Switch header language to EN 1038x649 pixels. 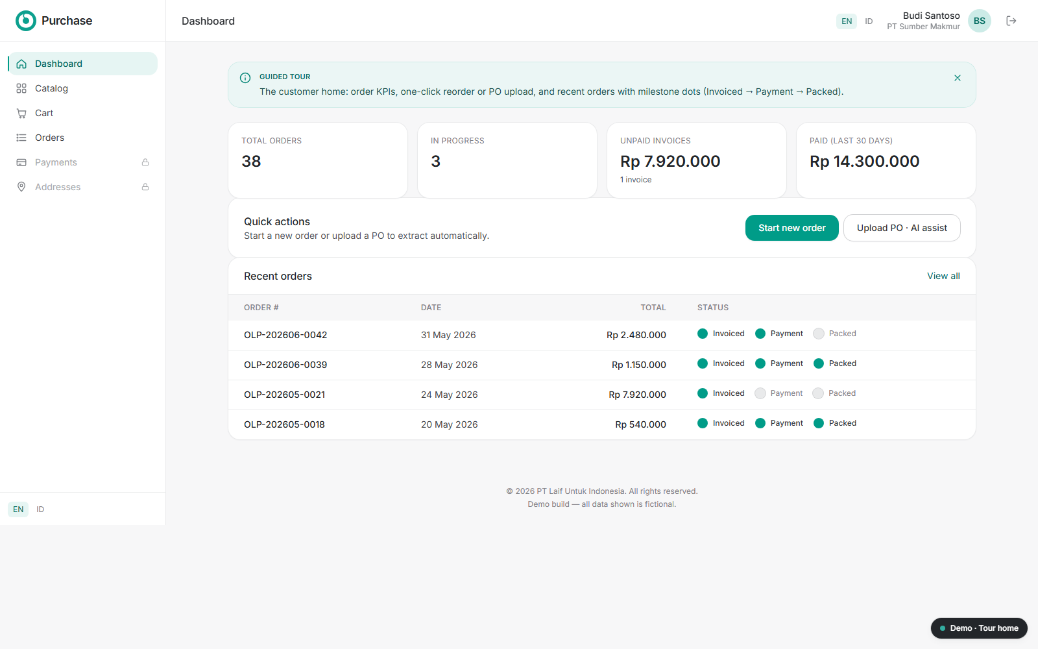(x=847, y=21)
